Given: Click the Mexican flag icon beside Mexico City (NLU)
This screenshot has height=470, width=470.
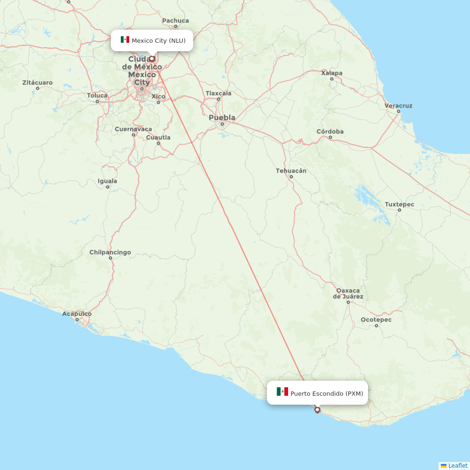Looking at the screenshot, I should 124,40.
